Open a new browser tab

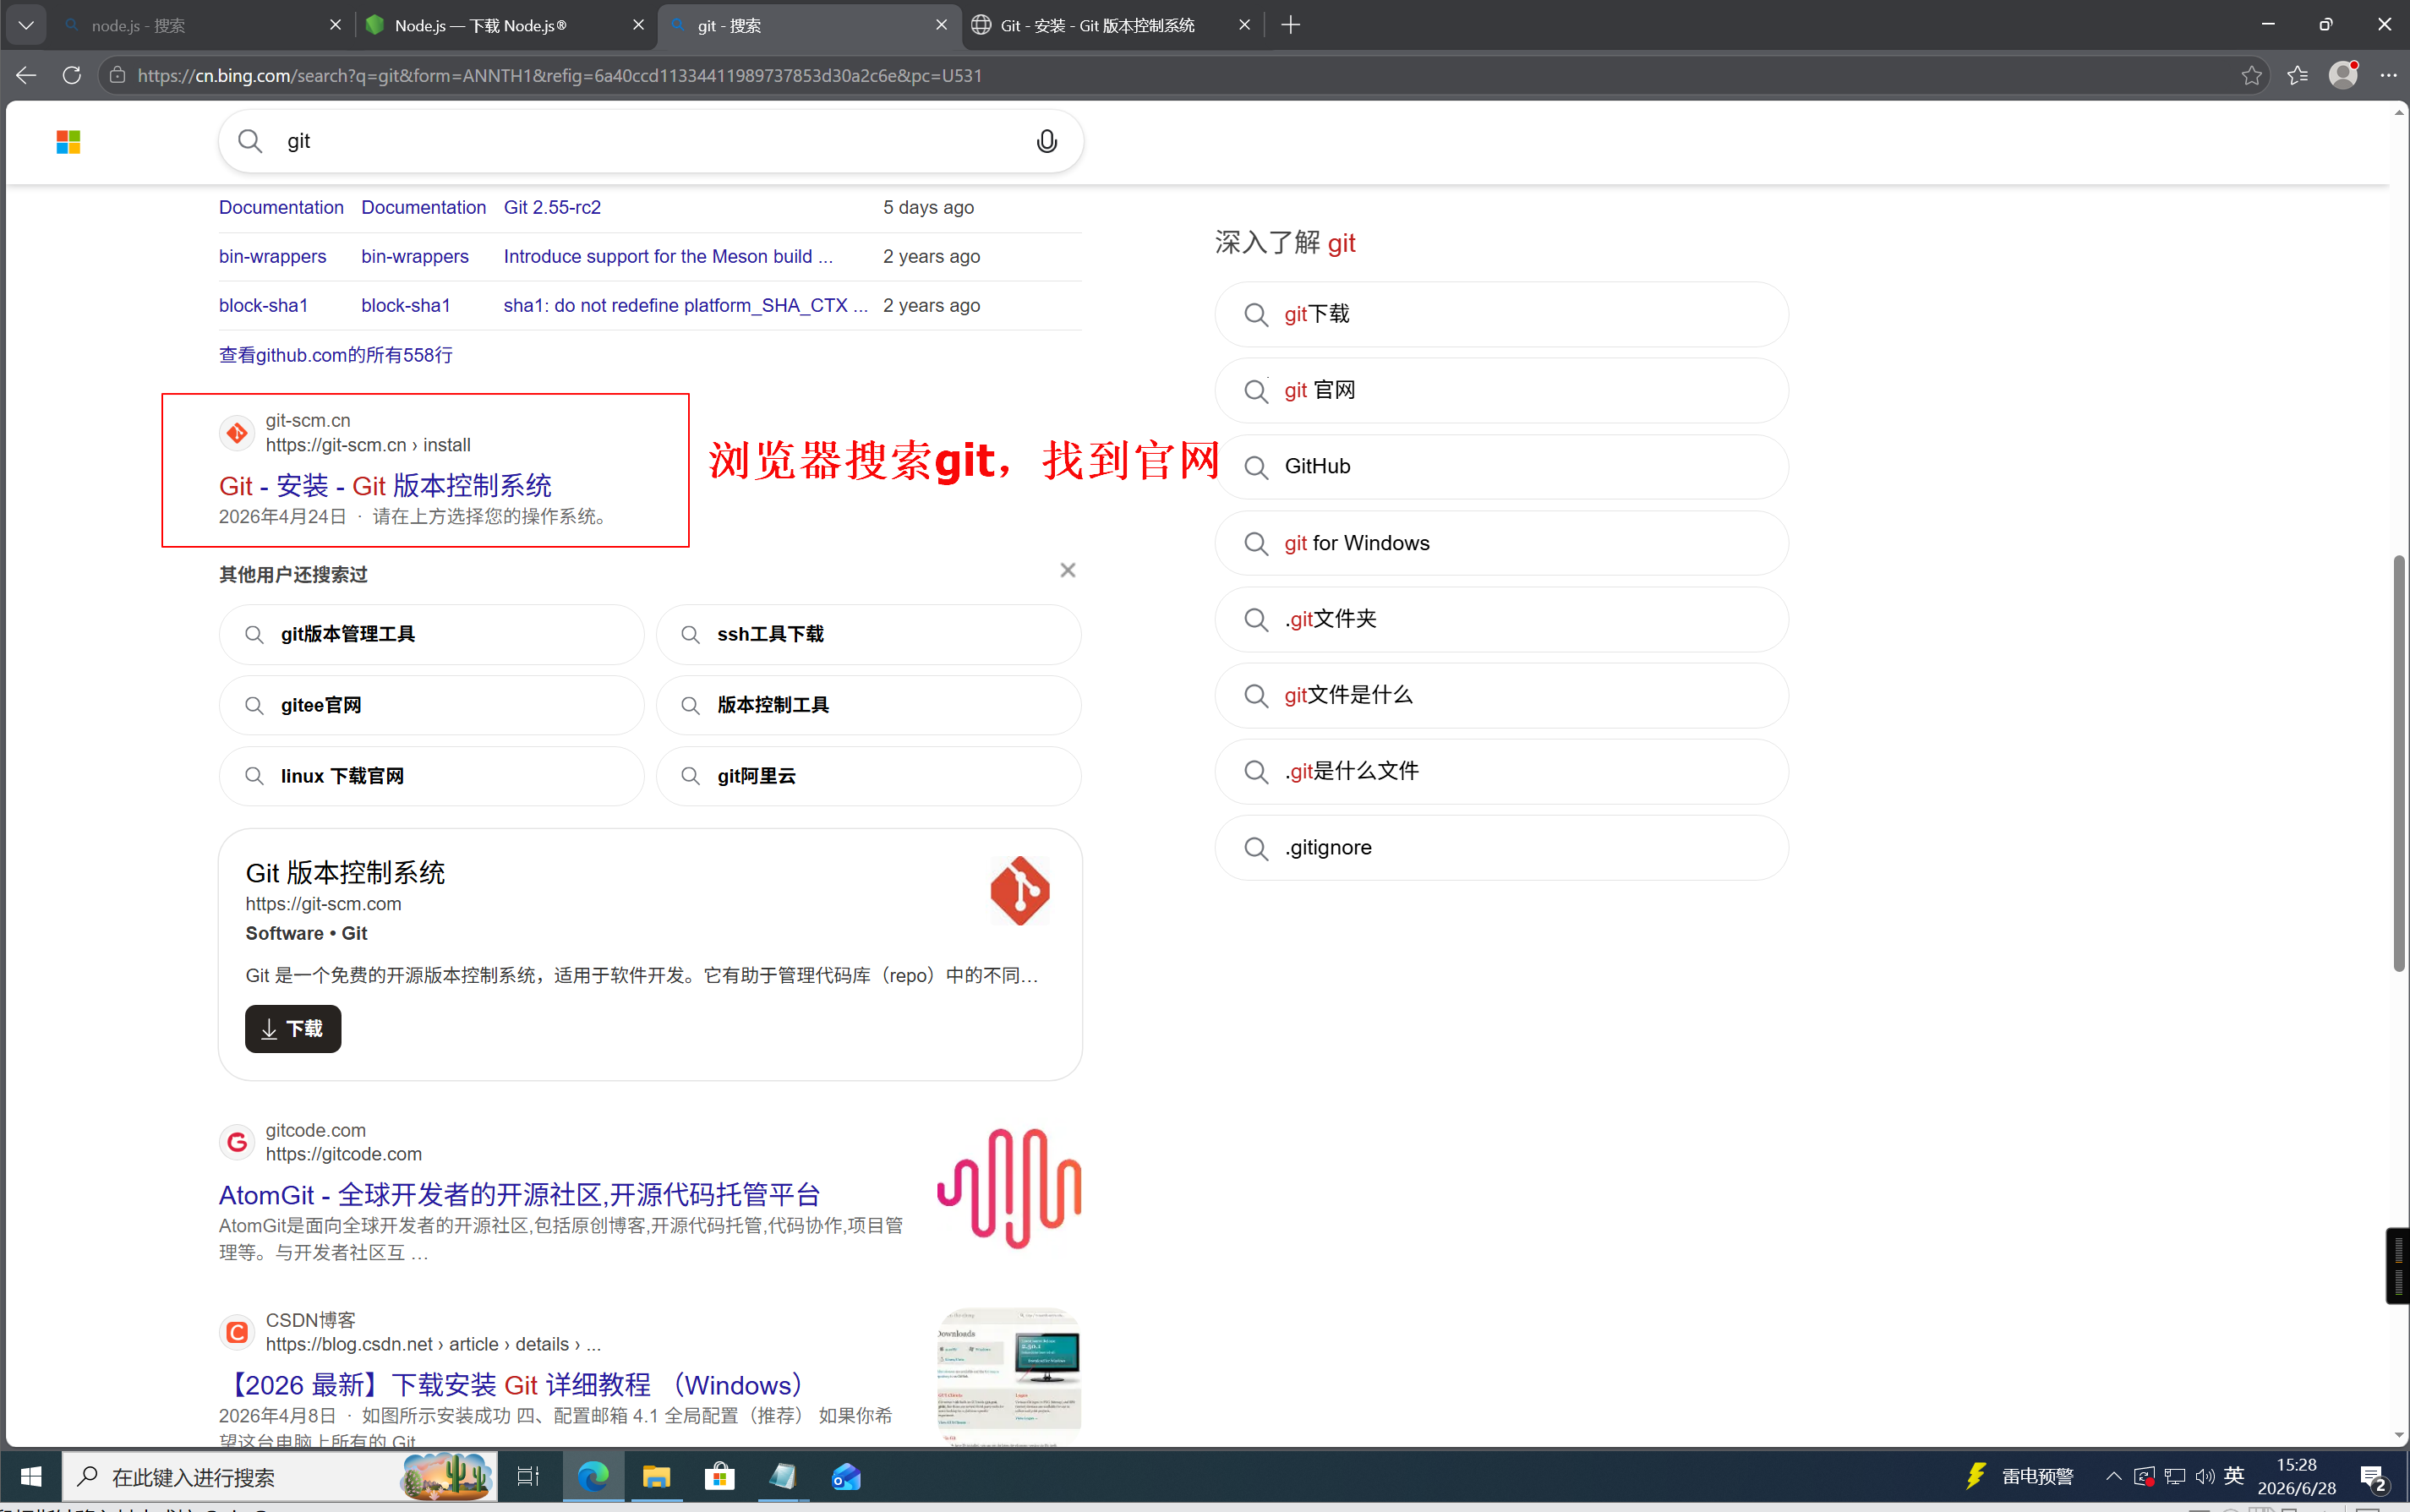(x=1290, y=25)
